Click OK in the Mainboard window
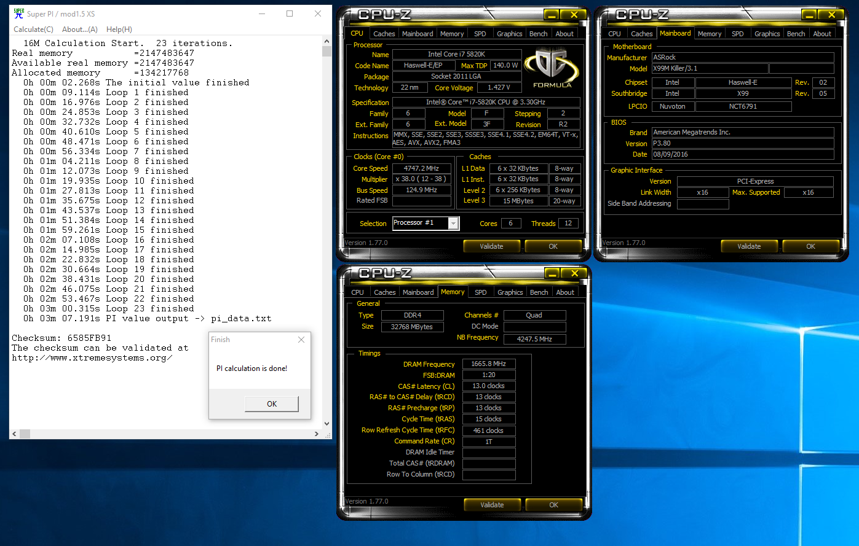 (810, 246)
